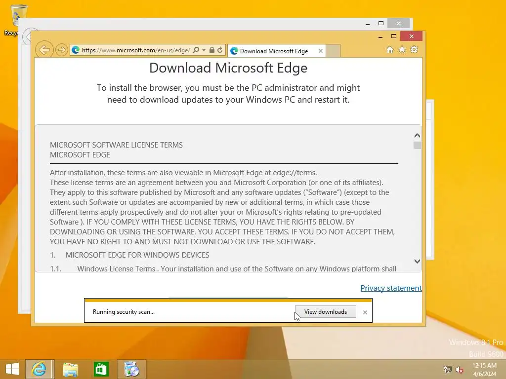This screenshot has width=506, height=379.
Task: Minimize the front Internet Explorer window
Action: click(x=380, y=37)
